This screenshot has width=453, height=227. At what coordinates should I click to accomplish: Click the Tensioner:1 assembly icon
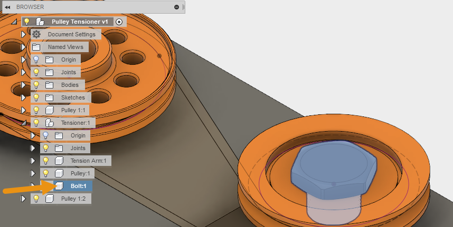(x=50, y=123)
